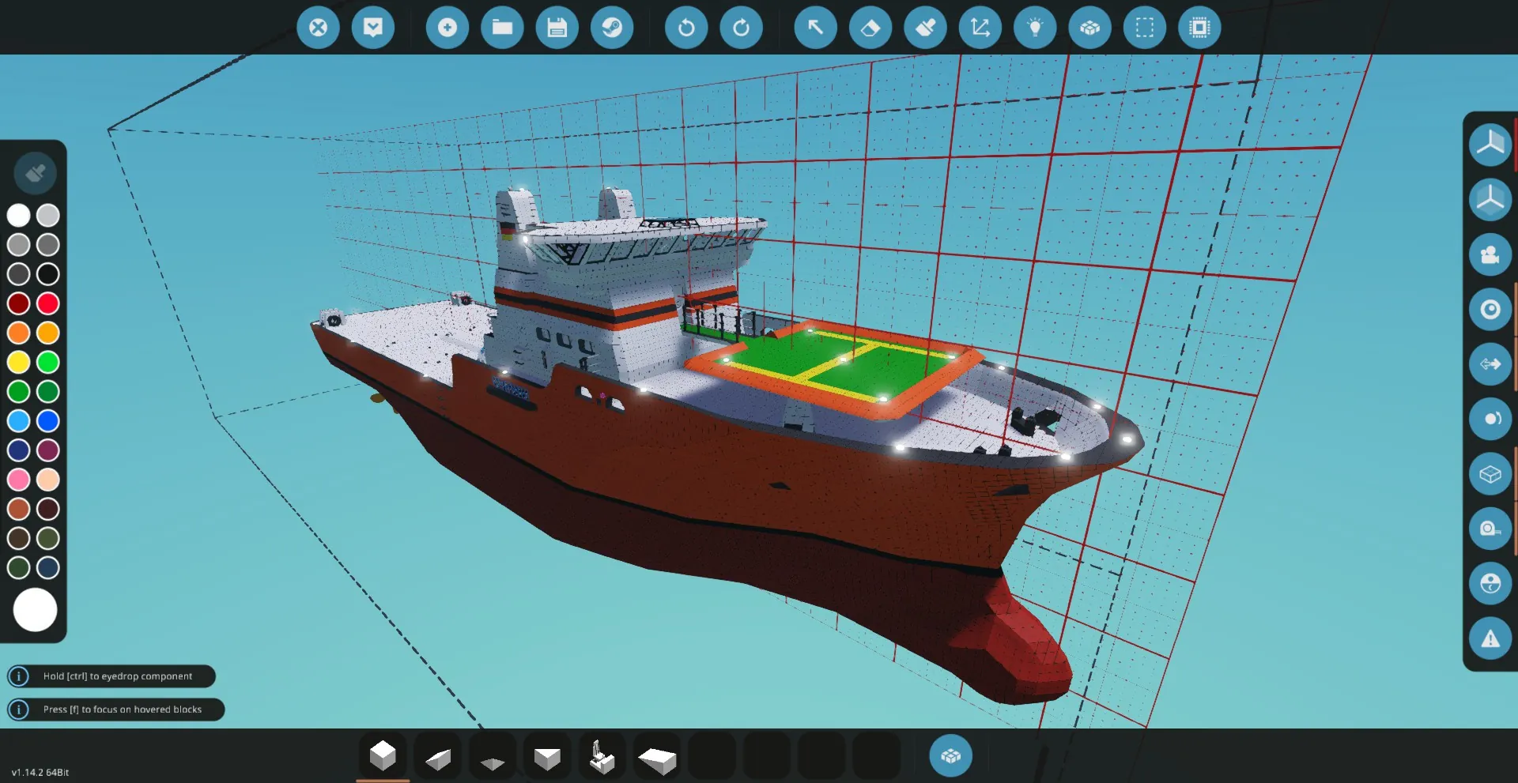Select the cube block in hotbar
Screen dimensions: 1518x783
[383, 756]
